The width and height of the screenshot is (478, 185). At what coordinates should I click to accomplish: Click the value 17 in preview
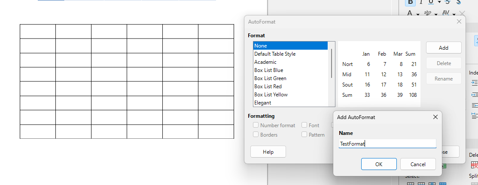click(x=384, y=85)
